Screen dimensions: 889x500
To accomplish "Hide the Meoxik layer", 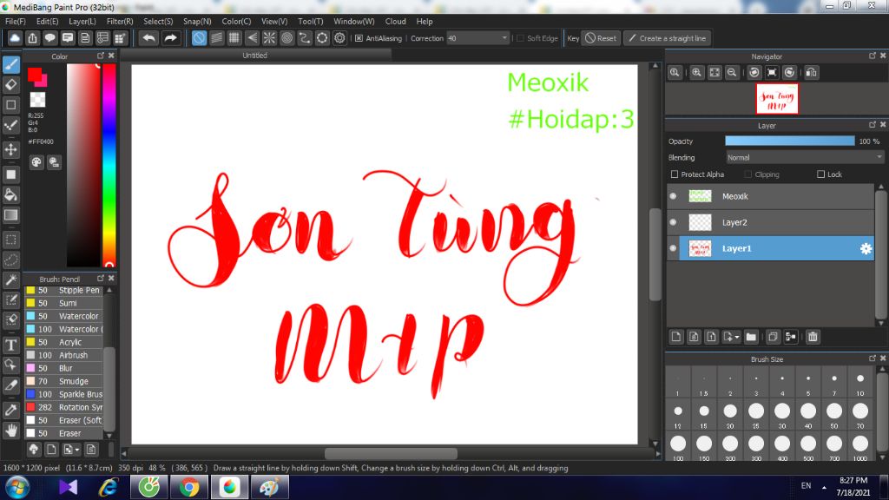I will point(673,196).
